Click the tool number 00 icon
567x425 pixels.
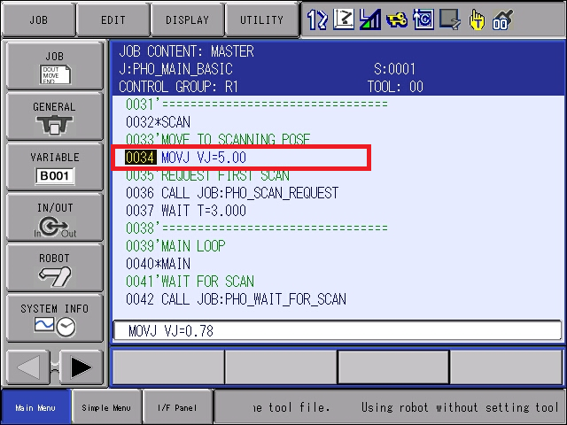coord(502,19)
